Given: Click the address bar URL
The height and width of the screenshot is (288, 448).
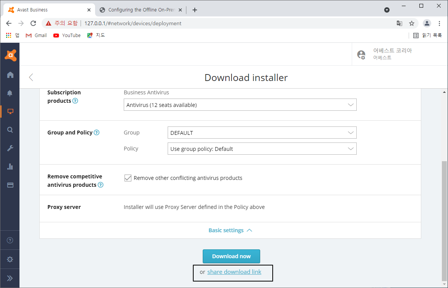Looking at the screenshot, I should click(133, 23).
